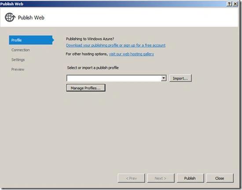Click the Import... button
The width and height of the screenshot is (242, 190).
[180, 78]
